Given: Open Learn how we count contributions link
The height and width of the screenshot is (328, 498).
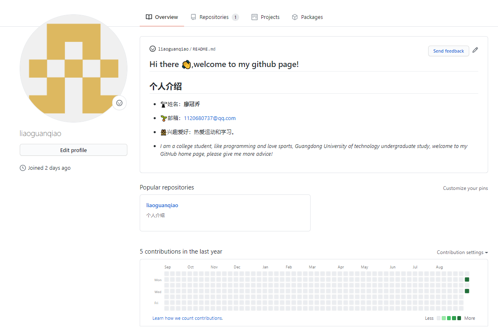Looking at the screenshot, I should (x=188, y=318).
